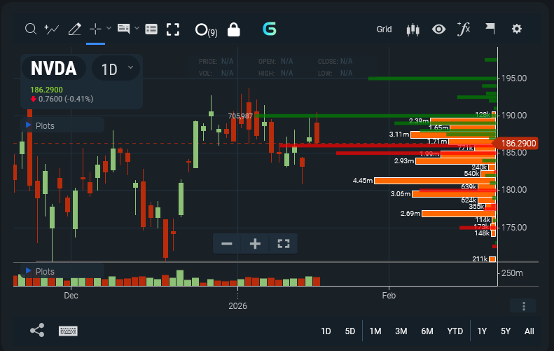This screenshot has width=554, height=351.
Task: Click the share chart icon
Action: [x=37, y=330]
